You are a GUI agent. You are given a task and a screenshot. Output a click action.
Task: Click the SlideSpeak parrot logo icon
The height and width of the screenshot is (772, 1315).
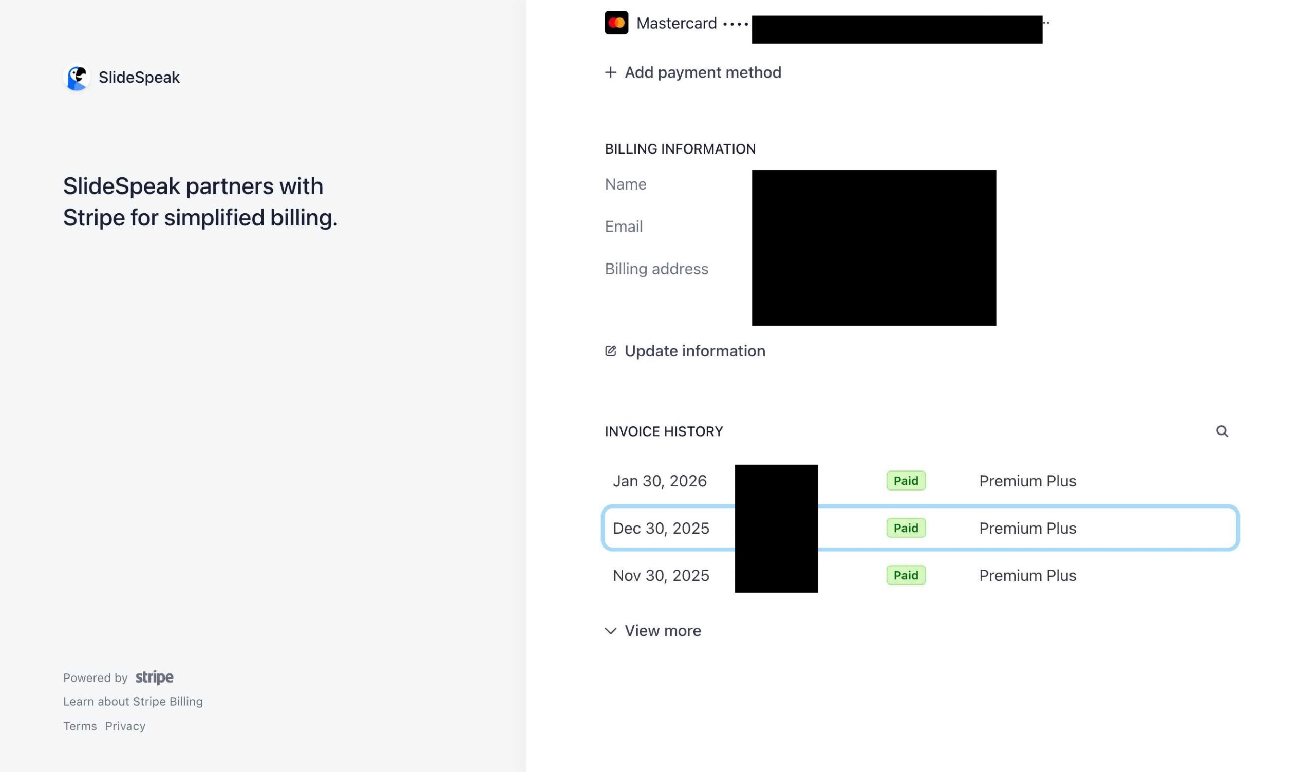[x=77, y=77]
